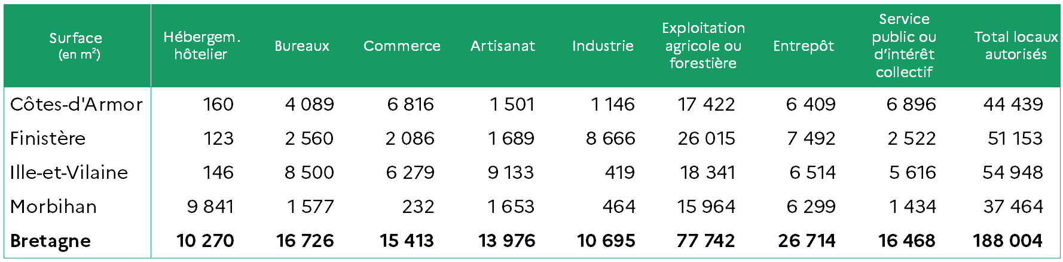
Task: Select Côtes-d'Armor bureaux value 4 089
Action: tap(310, 105)
